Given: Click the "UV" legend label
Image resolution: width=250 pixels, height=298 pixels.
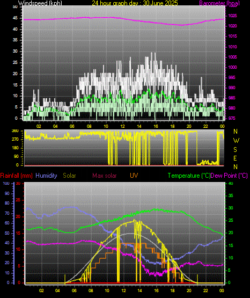Looking at the screenshot, I should (x=134, y=175).
